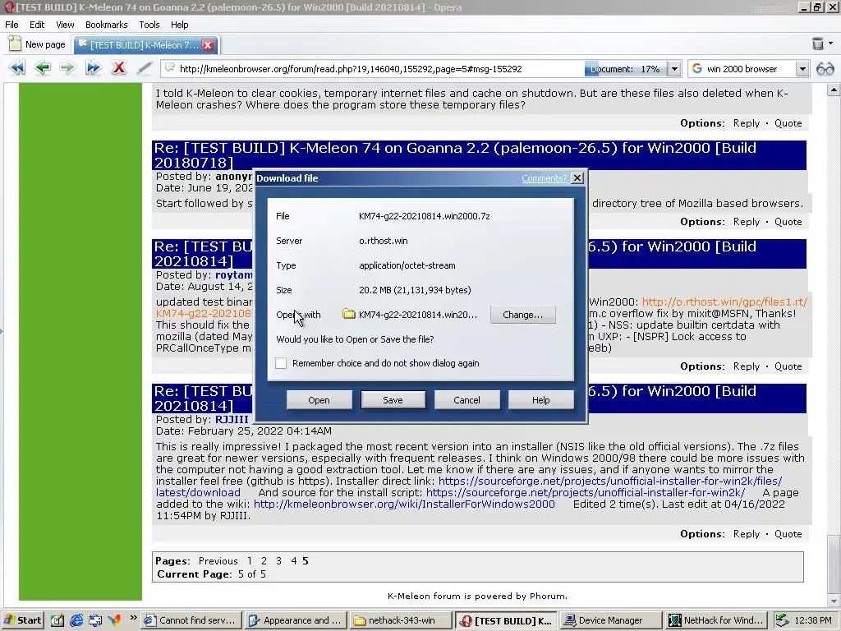Screen dimensions: 841x631
Task: Stop loading with red X icon
Action: (118, 68)
